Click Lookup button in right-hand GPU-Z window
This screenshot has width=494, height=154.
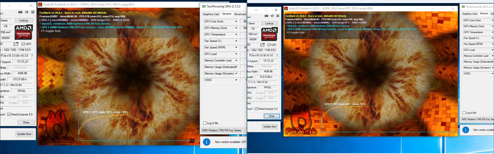click(x=269, y=23)
